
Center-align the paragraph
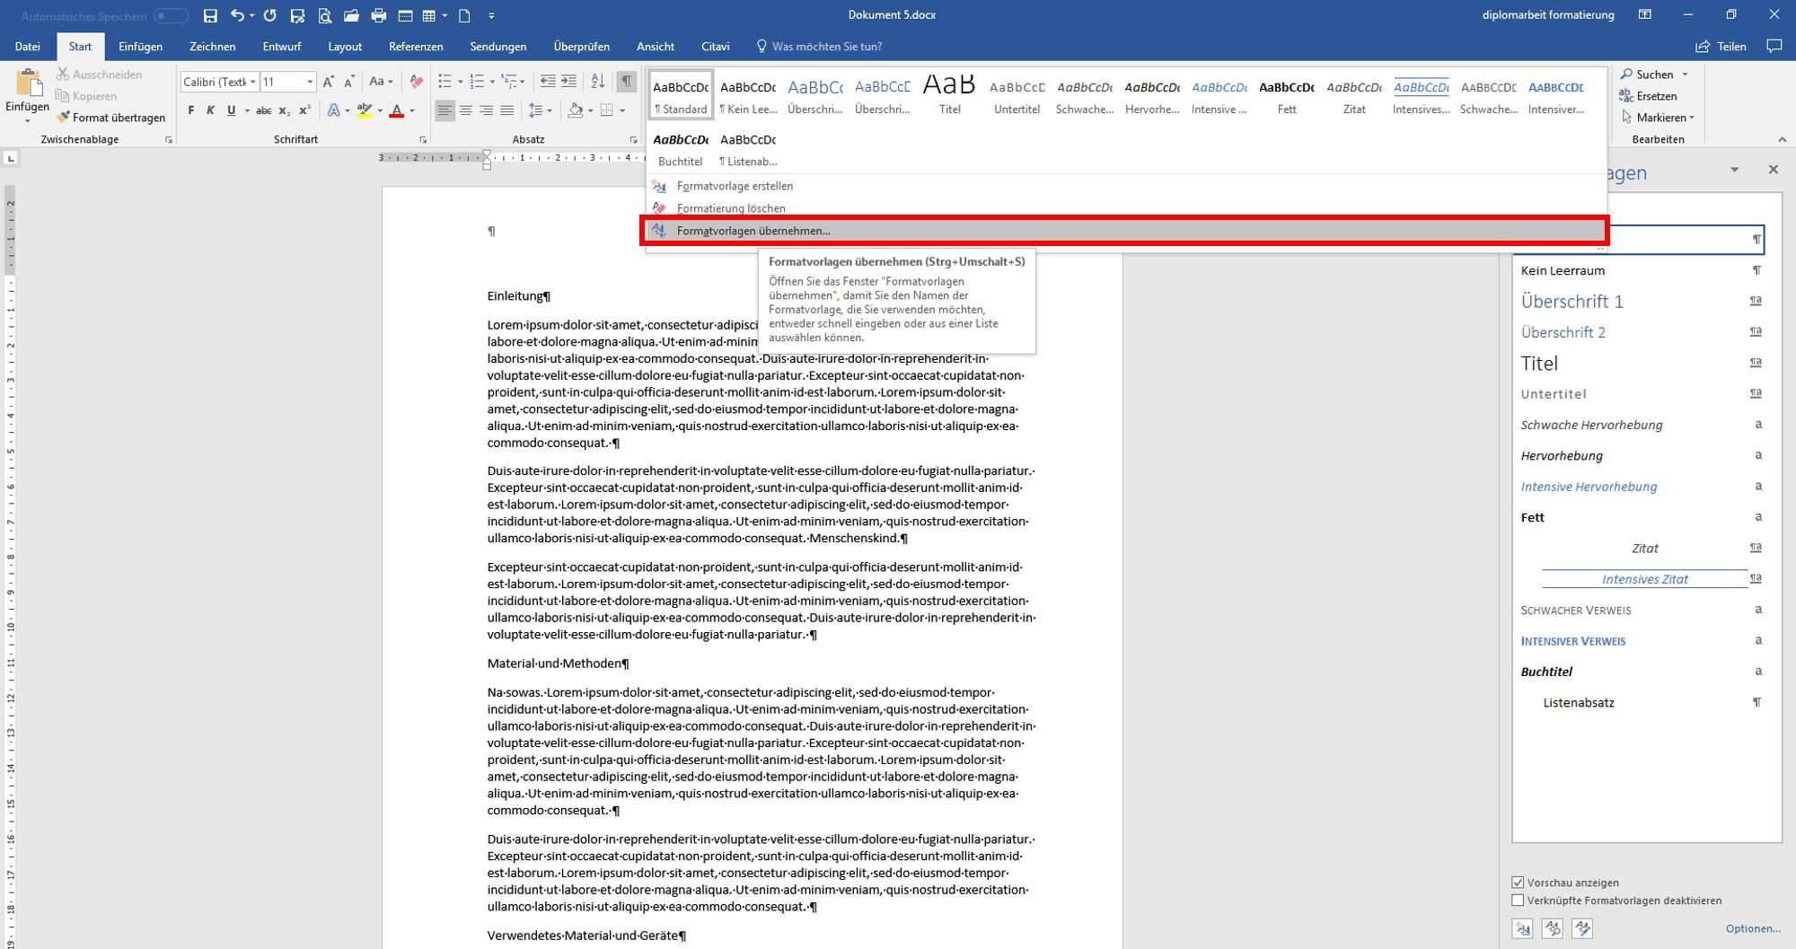coord(465,110)
